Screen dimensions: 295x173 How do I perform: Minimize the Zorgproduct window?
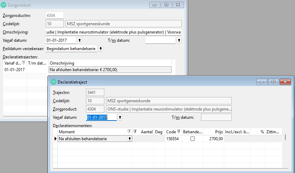[155, 5]
